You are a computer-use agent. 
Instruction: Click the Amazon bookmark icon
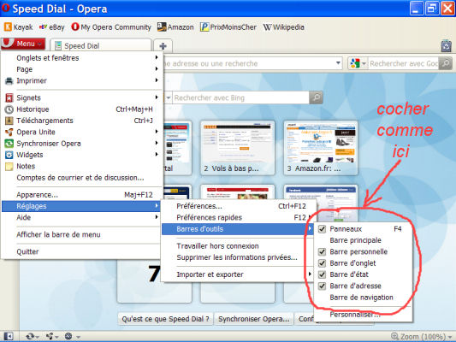(162, 27)
